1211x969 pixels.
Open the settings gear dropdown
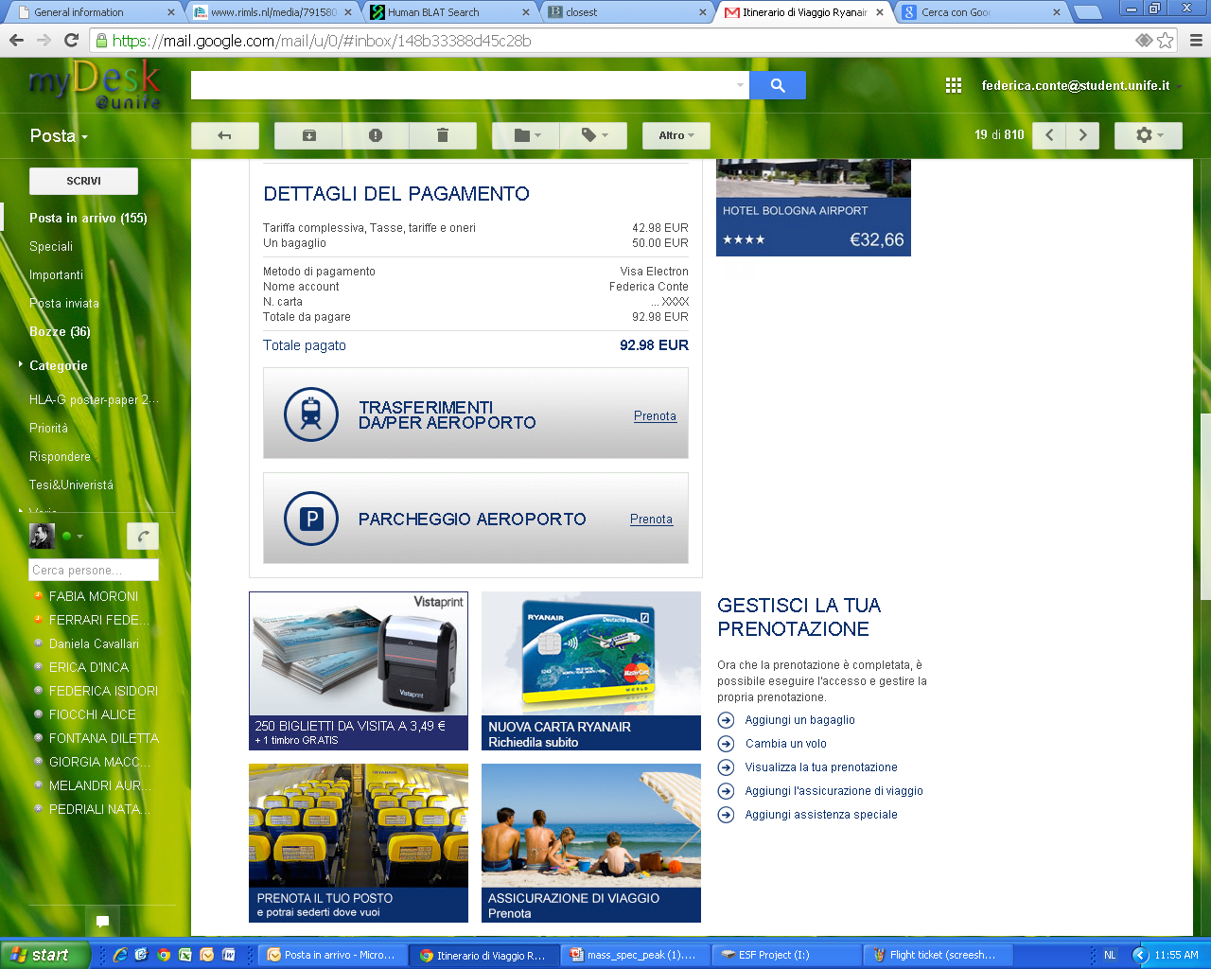[1149, 135]
